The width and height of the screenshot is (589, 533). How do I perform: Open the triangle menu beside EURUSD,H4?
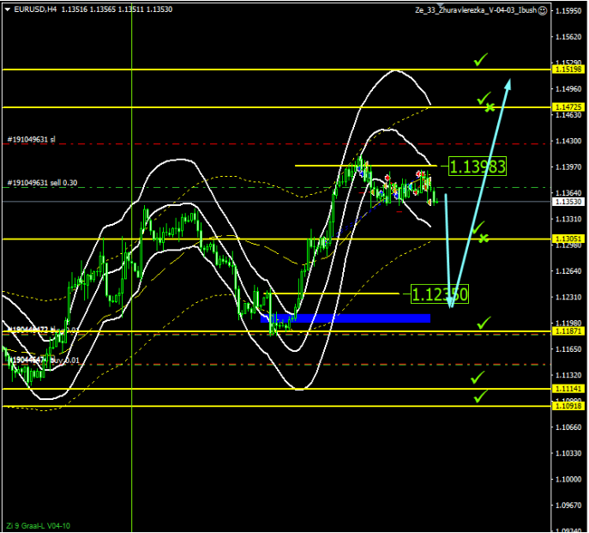click(7, 9)
